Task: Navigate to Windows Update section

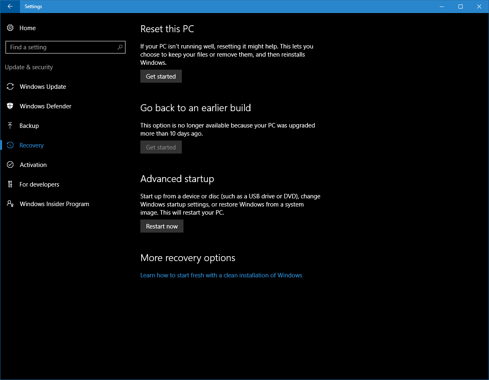Action: click(43, 86)
